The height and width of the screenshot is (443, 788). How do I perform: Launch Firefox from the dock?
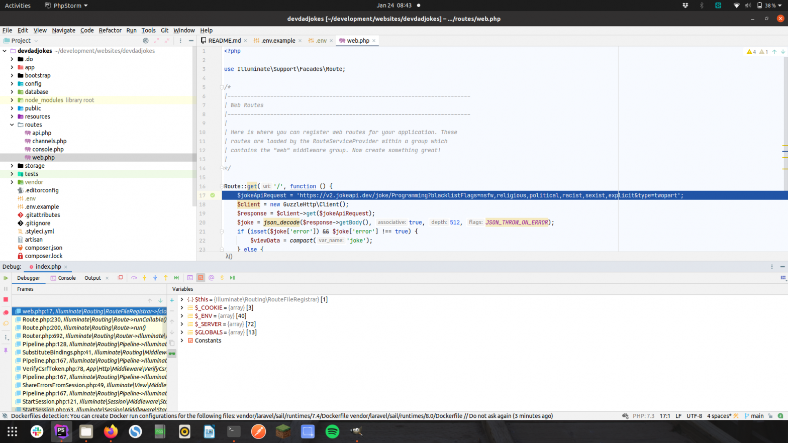(111, 431)
